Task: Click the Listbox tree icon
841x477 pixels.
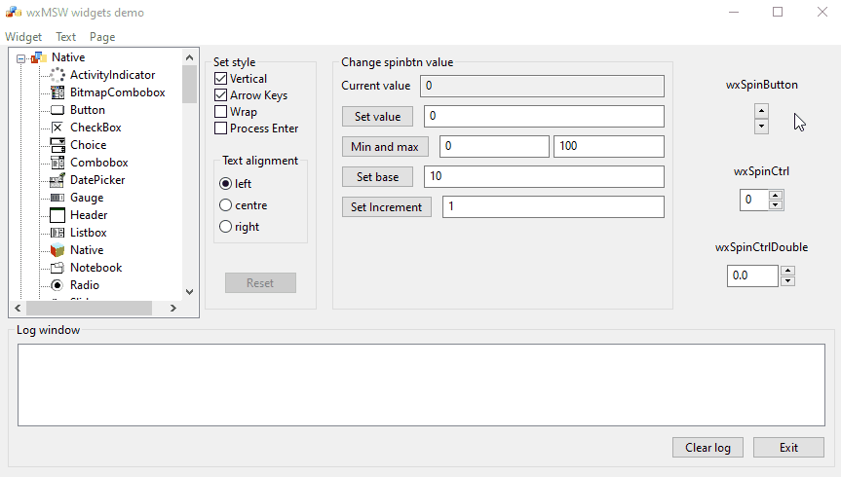Action: pyautogui.click(x=57, y=233)
